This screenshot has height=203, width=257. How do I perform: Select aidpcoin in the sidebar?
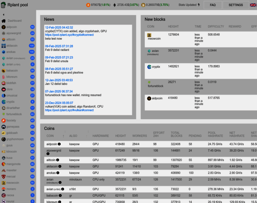pyautogui.click(x=11, y=27)
